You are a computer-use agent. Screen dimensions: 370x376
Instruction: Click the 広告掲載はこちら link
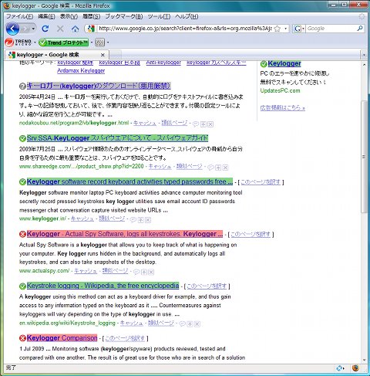click(282, 108)
